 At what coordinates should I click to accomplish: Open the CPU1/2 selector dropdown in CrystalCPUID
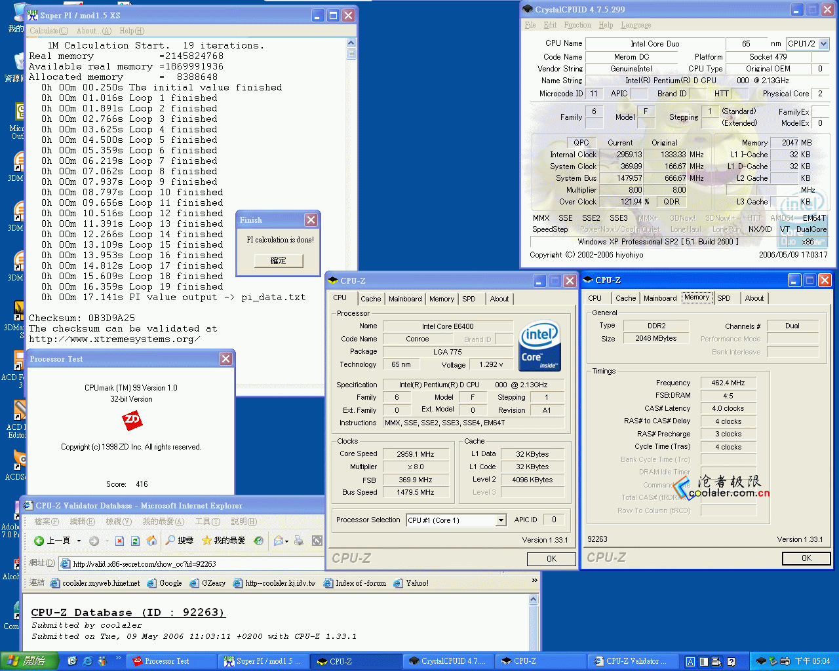(x=823, y=44)
